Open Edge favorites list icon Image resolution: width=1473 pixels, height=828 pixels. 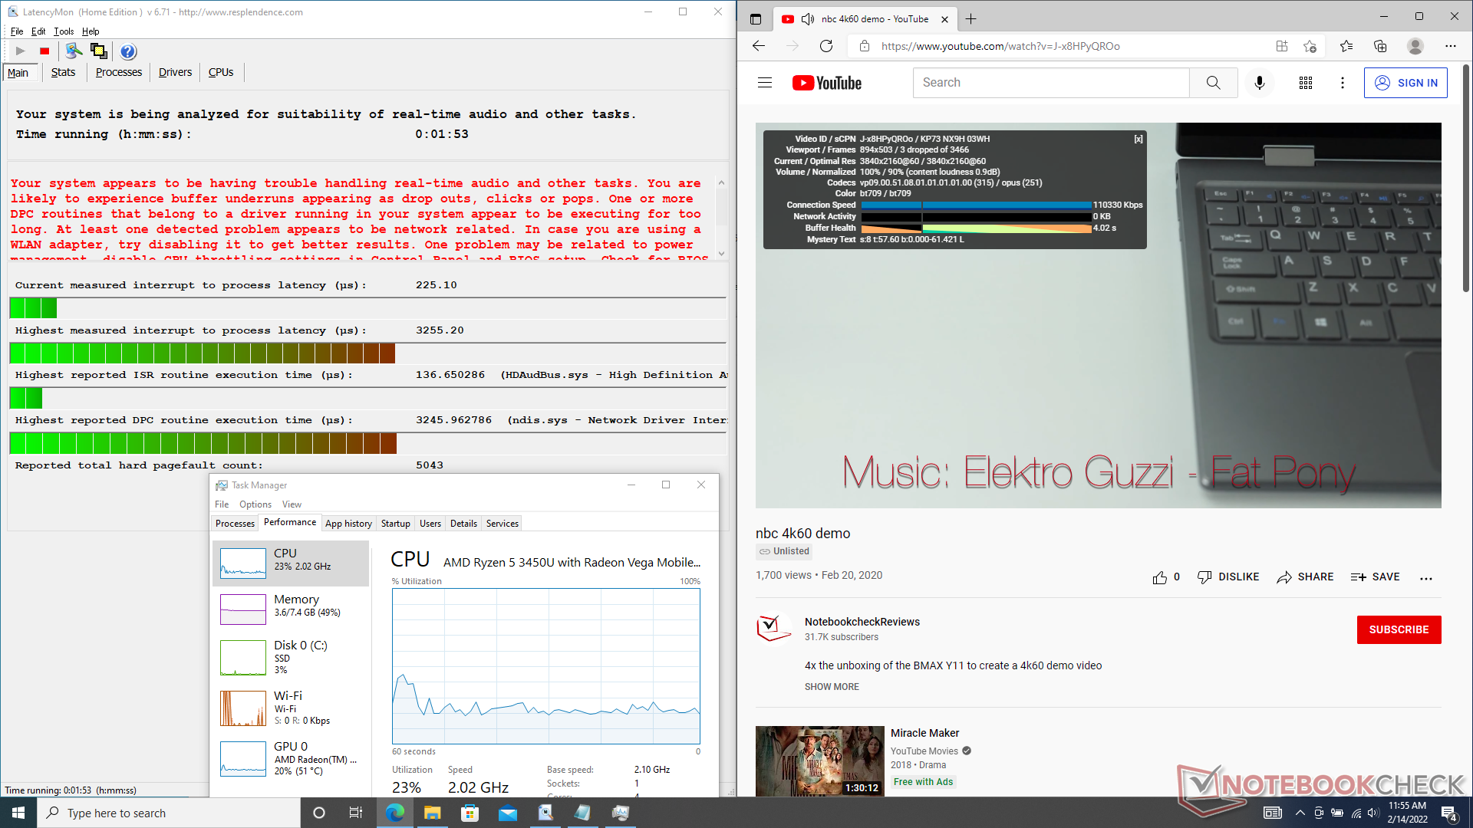1346,46
